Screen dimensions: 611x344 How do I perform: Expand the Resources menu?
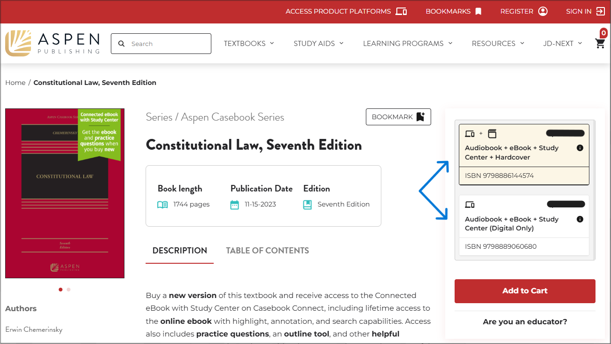(498, 43)
